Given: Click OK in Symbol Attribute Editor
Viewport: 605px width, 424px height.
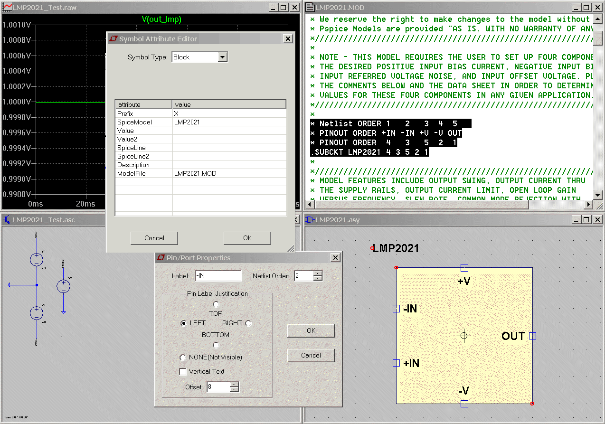Looking at the screenshot, I should [247, 238].
